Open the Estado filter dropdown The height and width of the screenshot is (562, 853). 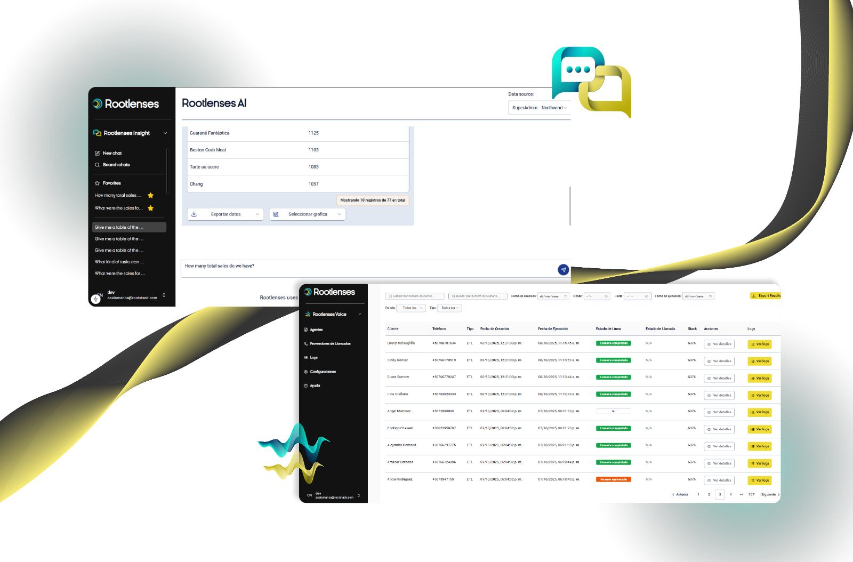pos(411,308)
